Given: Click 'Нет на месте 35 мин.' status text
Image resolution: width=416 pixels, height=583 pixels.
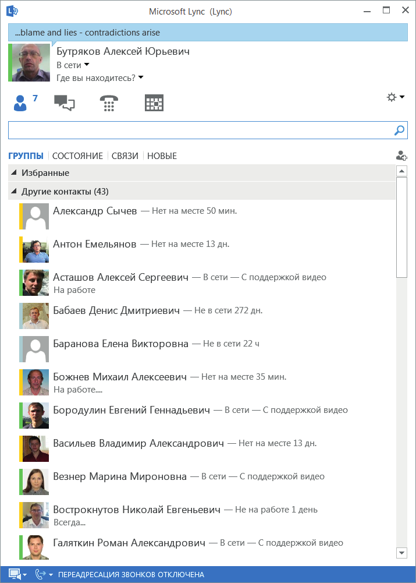Looking at the screenshot, I should 244,377.
